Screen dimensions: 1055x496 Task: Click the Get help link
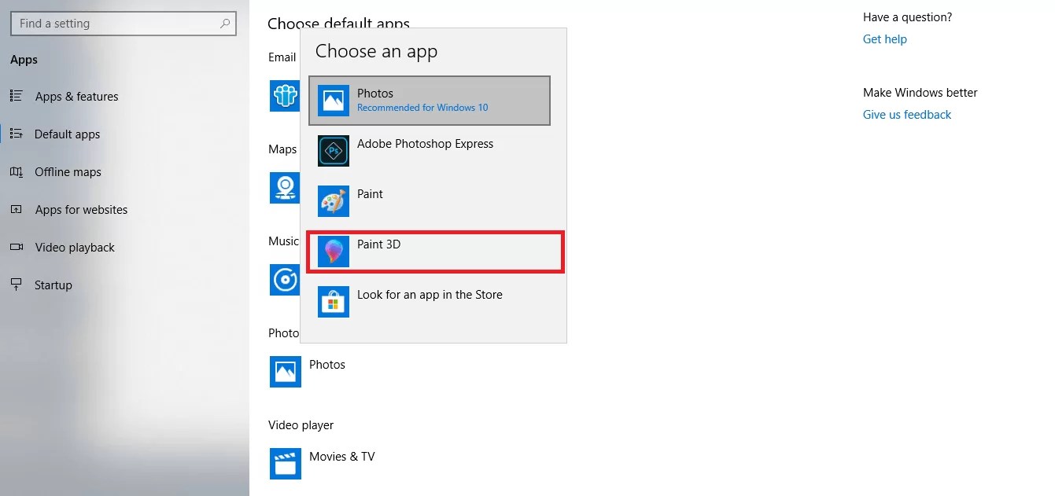point(884,39)
